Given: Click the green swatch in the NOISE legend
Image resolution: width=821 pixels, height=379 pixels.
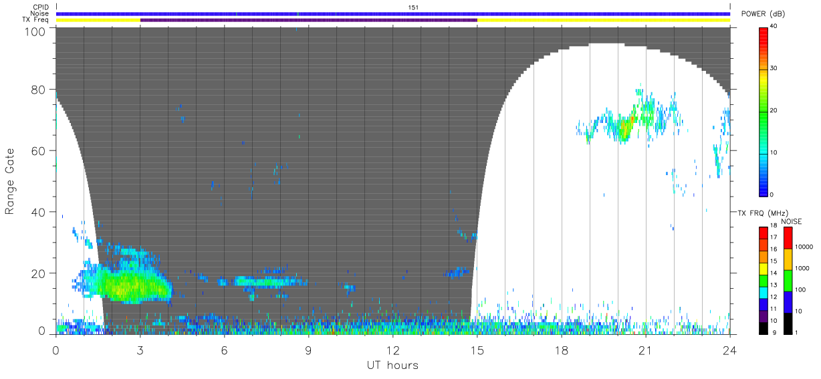Looking at the screenshot, I should click(x=788, y=281).
